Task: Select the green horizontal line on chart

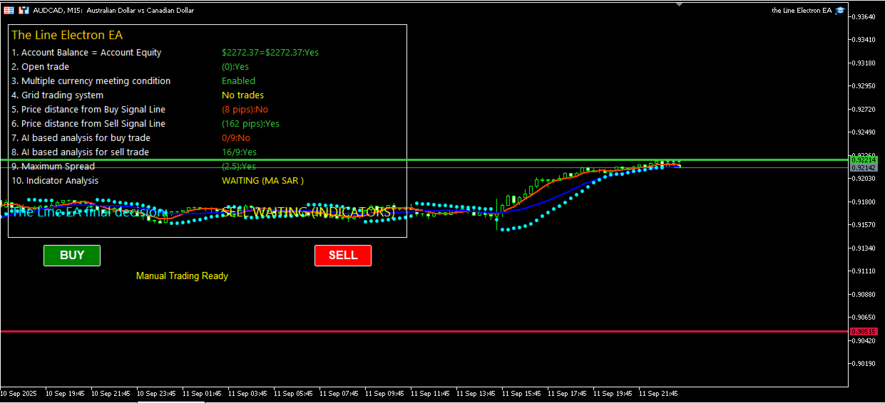Action: (x=424, y=160)
